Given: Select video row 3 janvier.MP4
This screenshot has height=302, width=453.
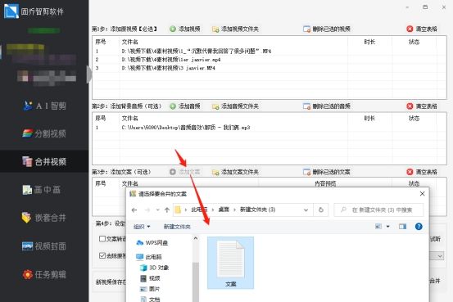Looking at the screenshot, I should [269, 68].
